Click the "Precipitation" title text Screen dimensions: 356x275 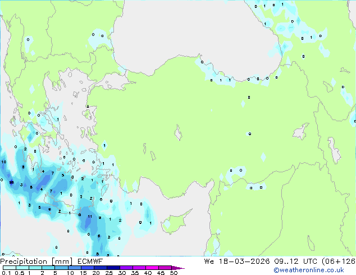click(24, 262)
